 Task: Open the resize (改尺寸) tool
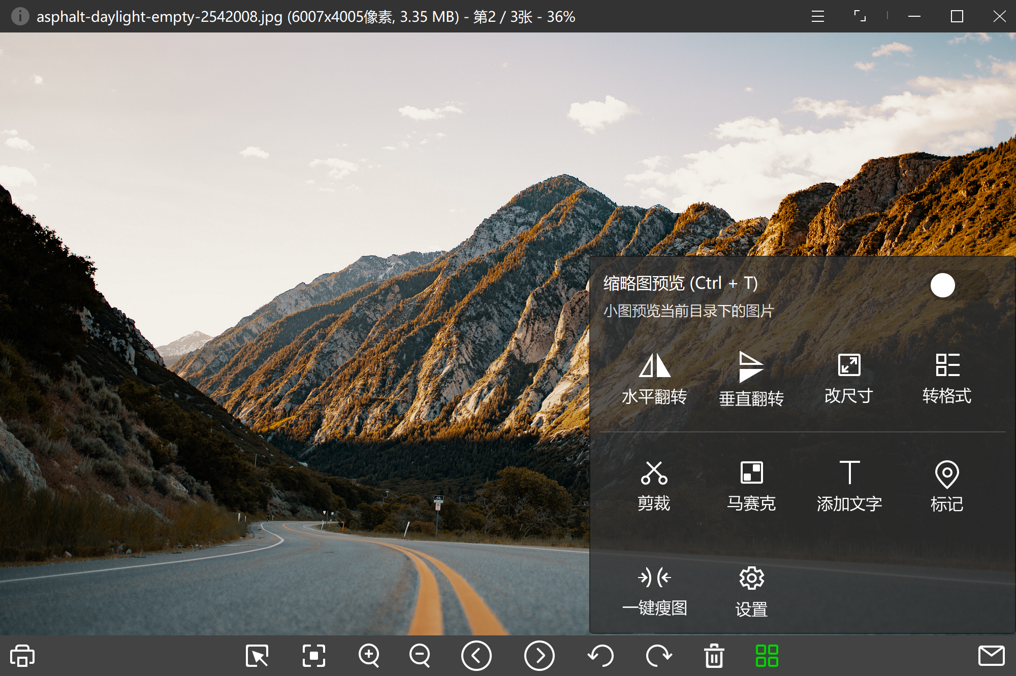(x=849, y=365)
